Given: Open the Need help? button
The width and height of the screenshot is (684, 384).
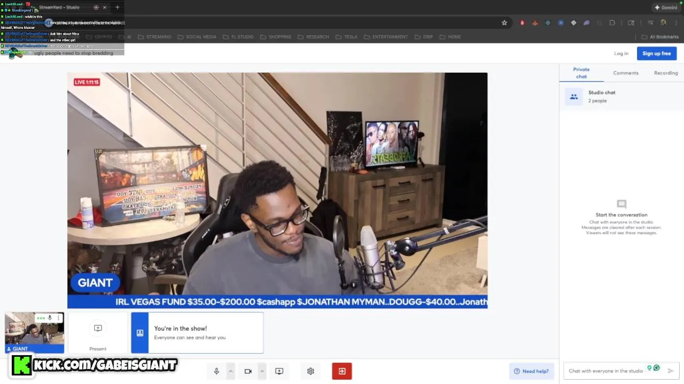Looking at the screenshot, I should [x=531, y=371].
